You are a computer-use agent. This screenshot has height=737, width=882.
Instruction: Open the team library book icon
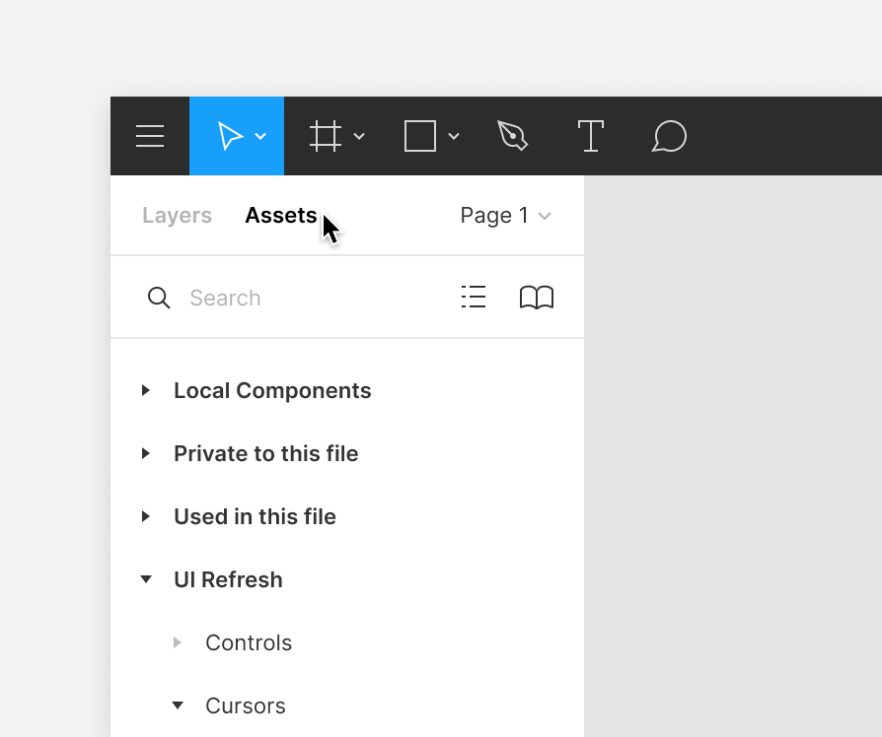(x=537, y=298)
